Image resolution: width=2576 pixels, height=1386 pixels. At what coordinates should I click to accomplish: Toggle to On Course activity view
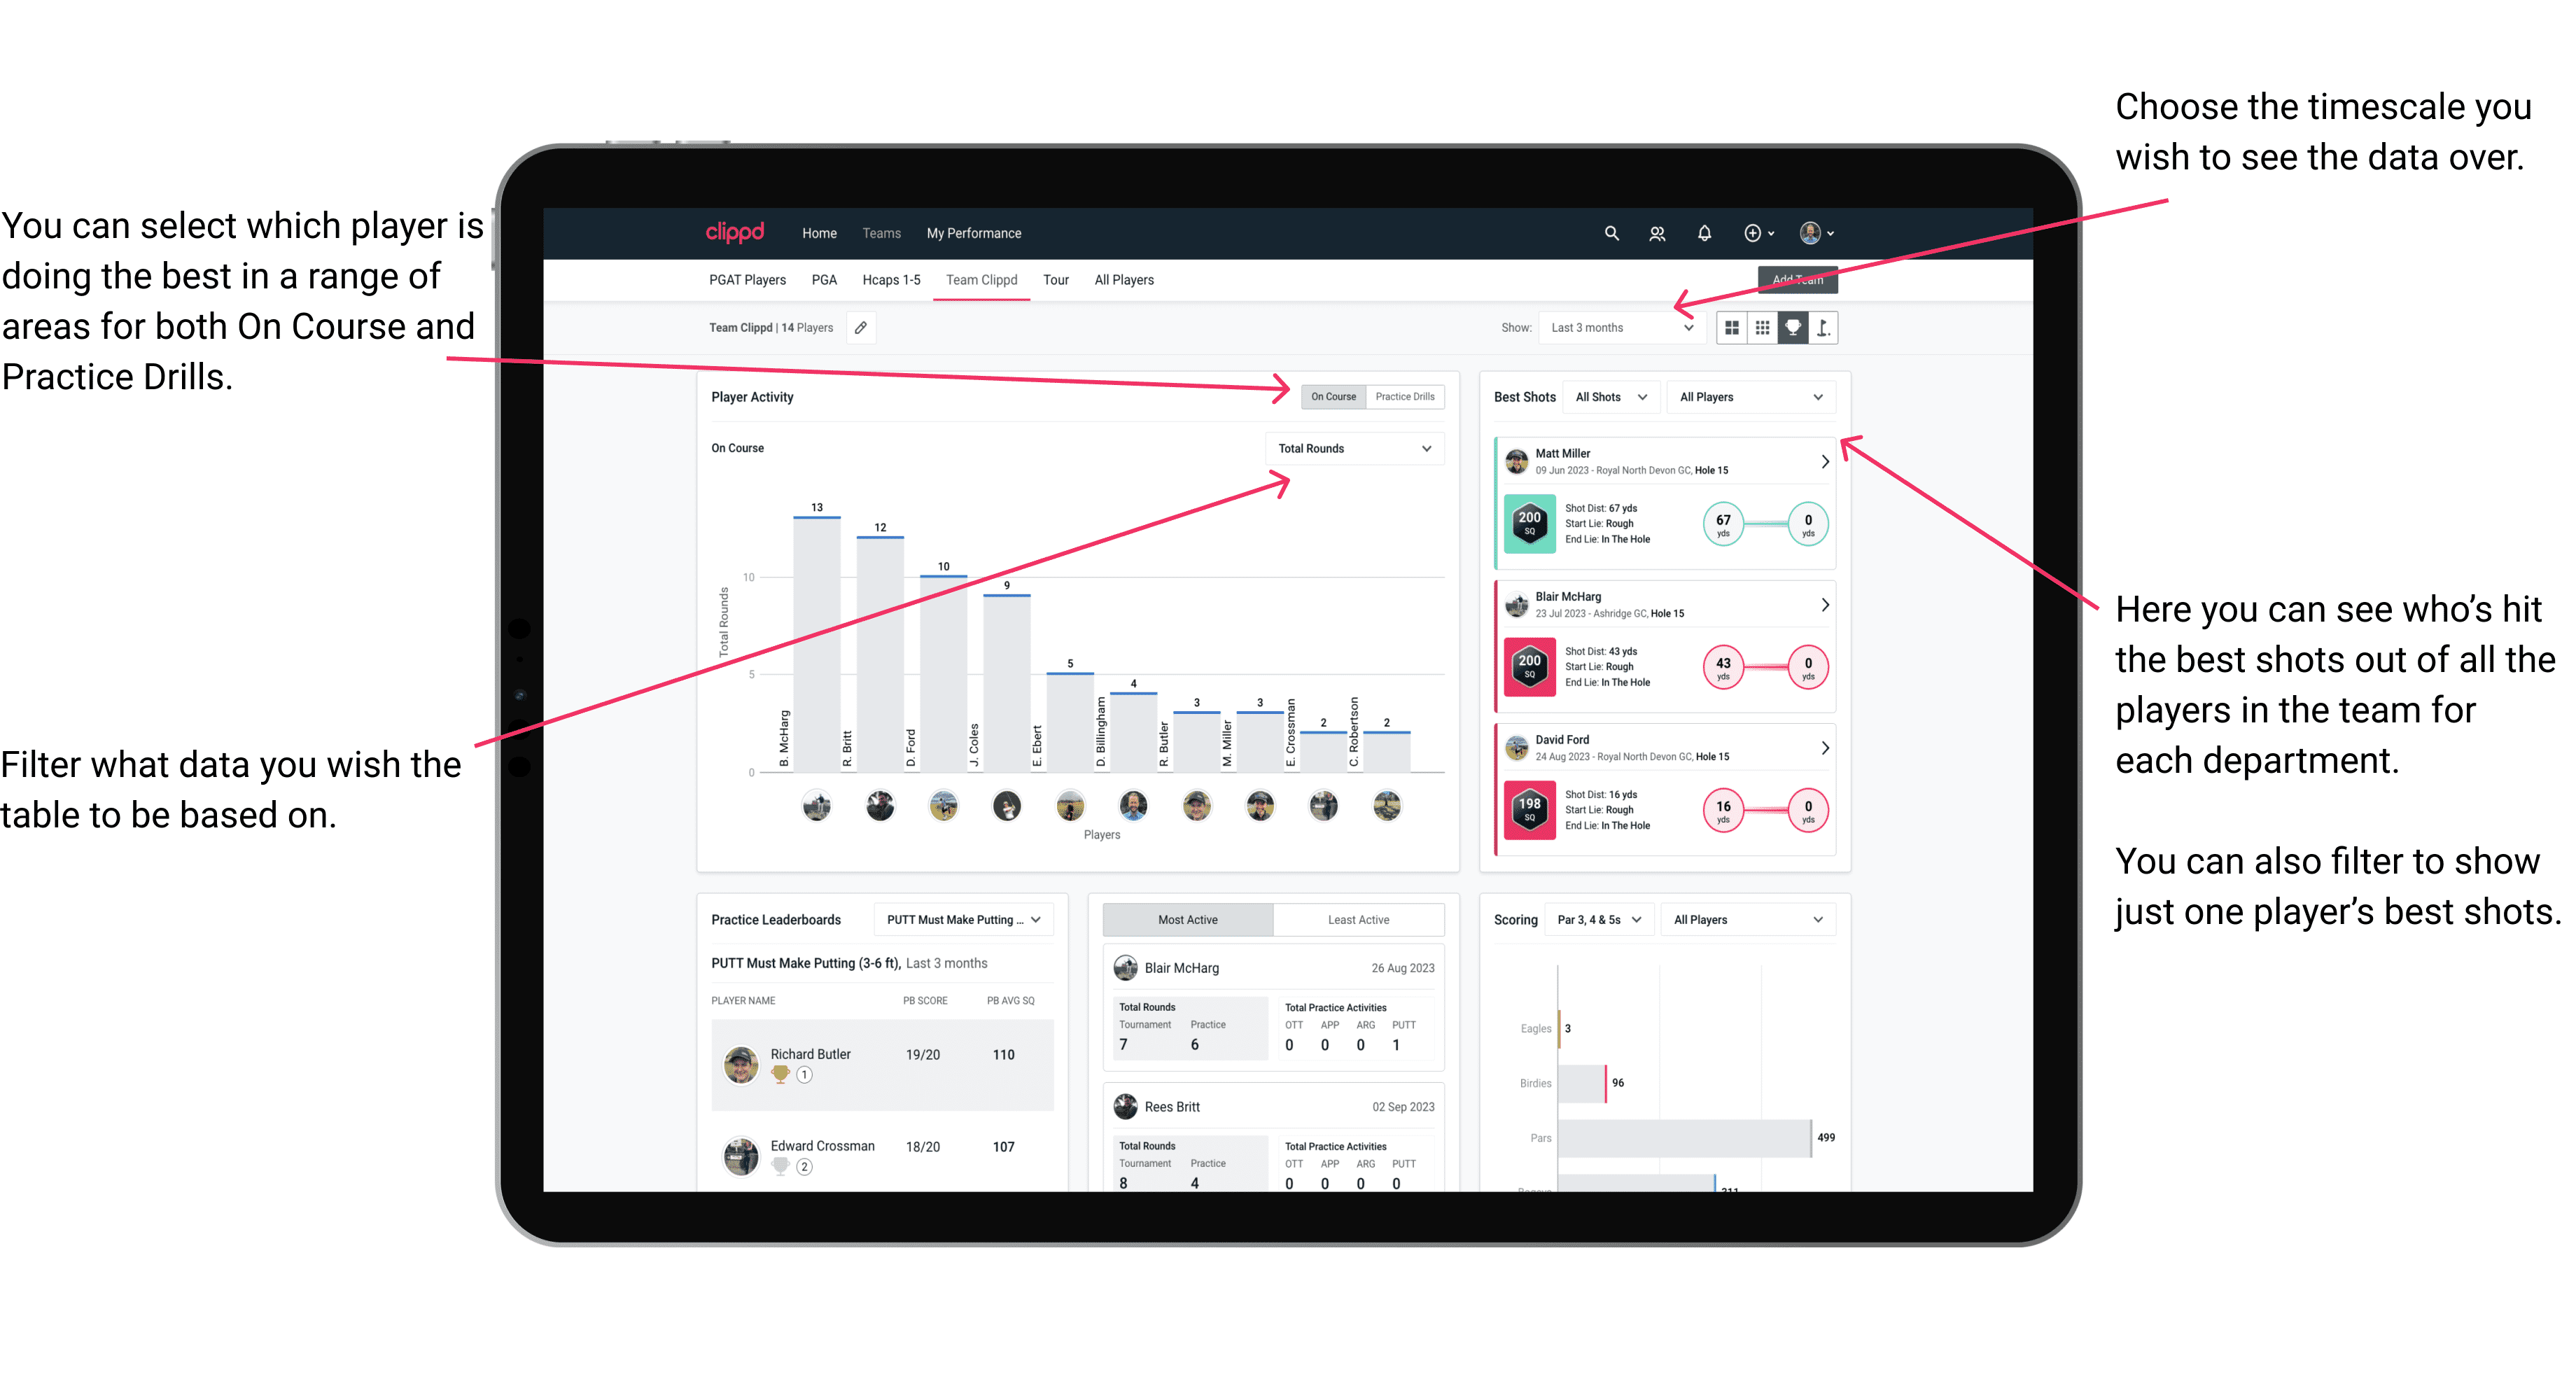point(1336,396)
